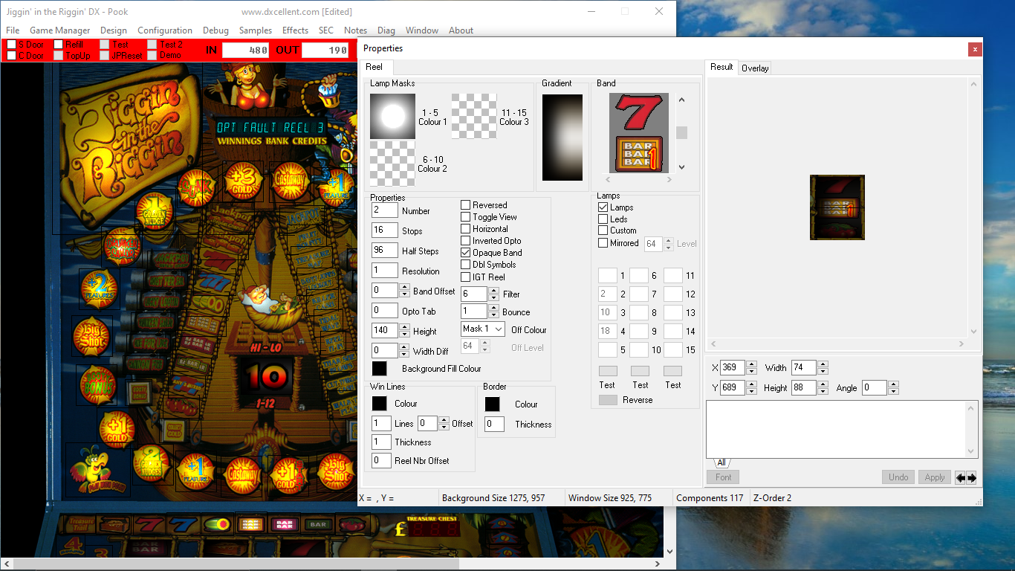This screenshot has height=571, width=1015.
Task: Enable the Reversed checkbox
Action: 466,205
